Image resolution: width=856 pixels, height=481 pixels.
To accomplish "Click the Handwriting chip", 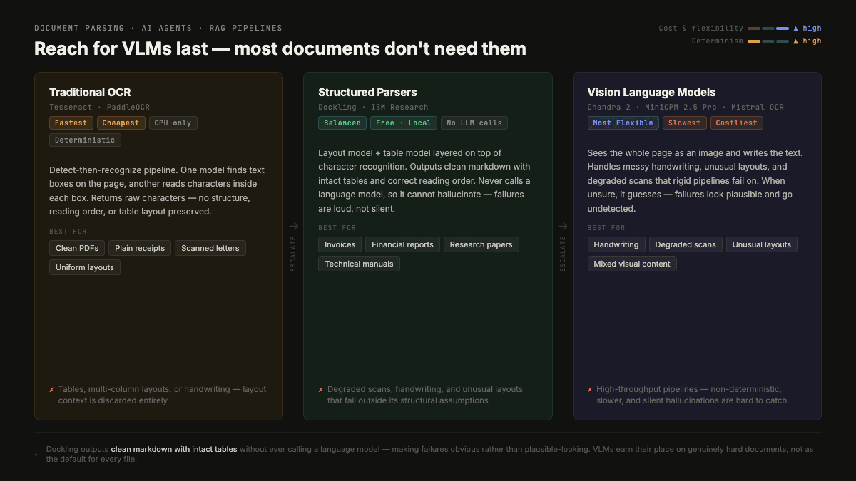I will tap(616, 244).
